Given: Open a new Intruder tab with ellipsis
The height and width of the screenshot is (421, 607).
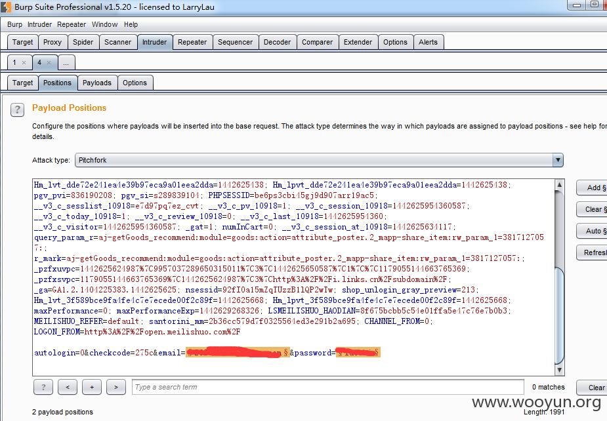Looking at the screenshot, I should 66,63.
